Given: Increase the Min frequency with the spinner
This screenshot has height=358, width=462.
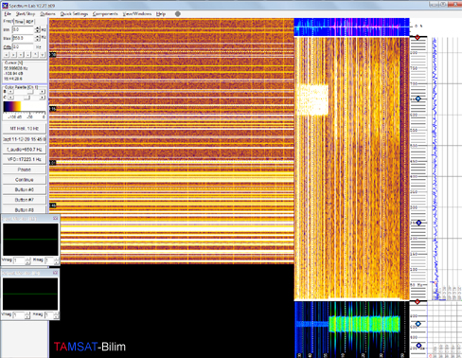Looking at the screenshot, I should click(x=38, y=28).
